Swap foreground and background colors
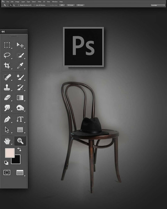Image resolution: width=167 pixels, height=209 pixels. (x=19, y=149)
